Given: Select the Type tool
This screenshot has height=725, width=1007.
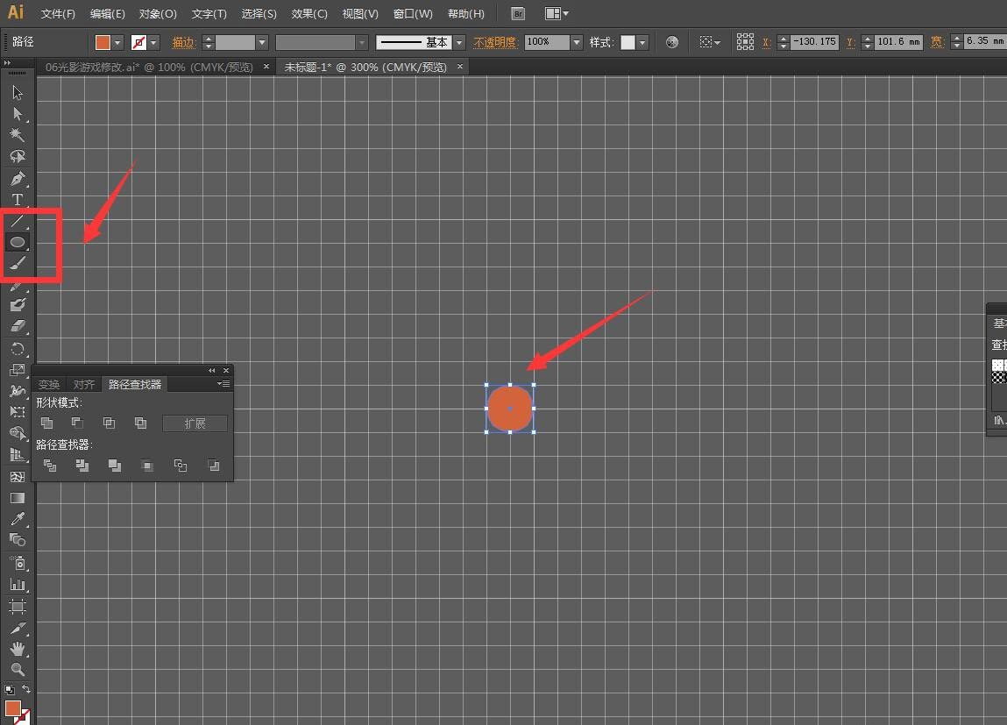Looking at the screenshot, I should pyautogui.click(x=18, y=200).
